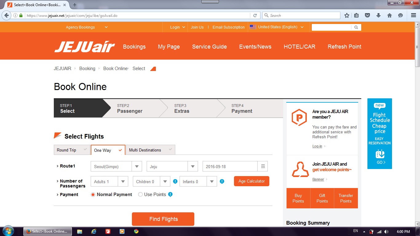Open Internet Explorer from the taskbar
Image resolution: width=420 pixels, height=236 pixels.
pyautogui.click(x=94, y=231)
